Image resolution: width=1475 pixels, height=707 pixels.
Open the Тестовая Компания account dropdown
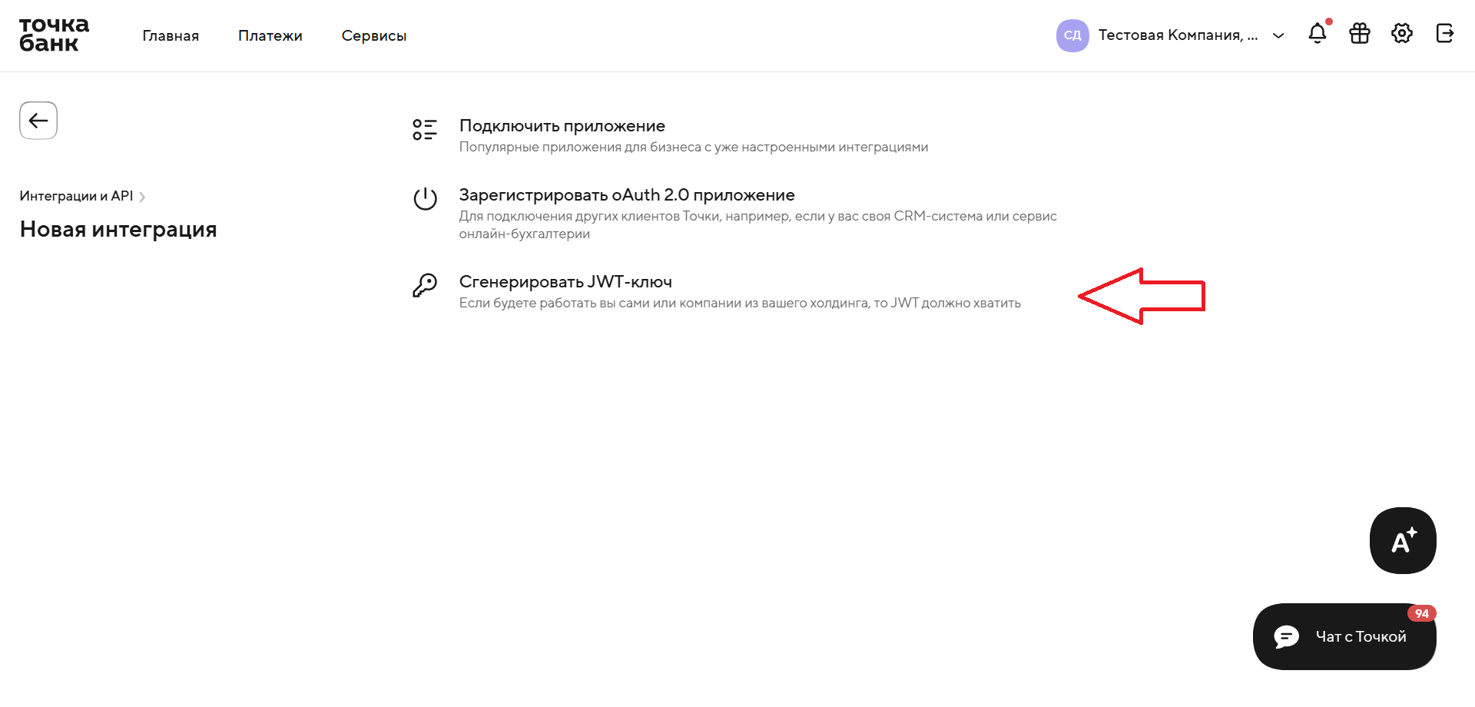(1177, 35)
